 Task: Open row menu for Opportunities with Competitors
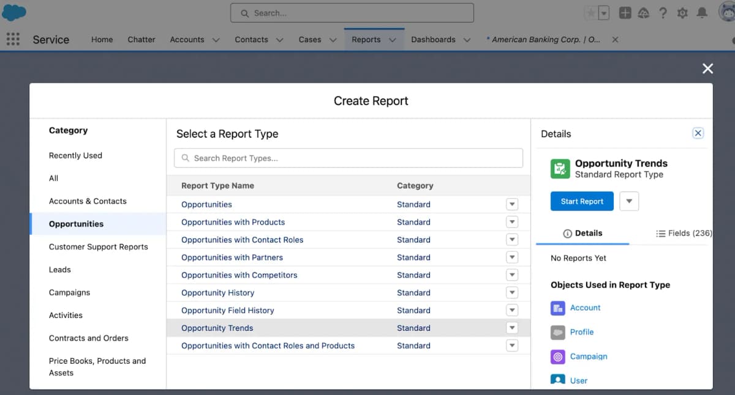[512, 275]
